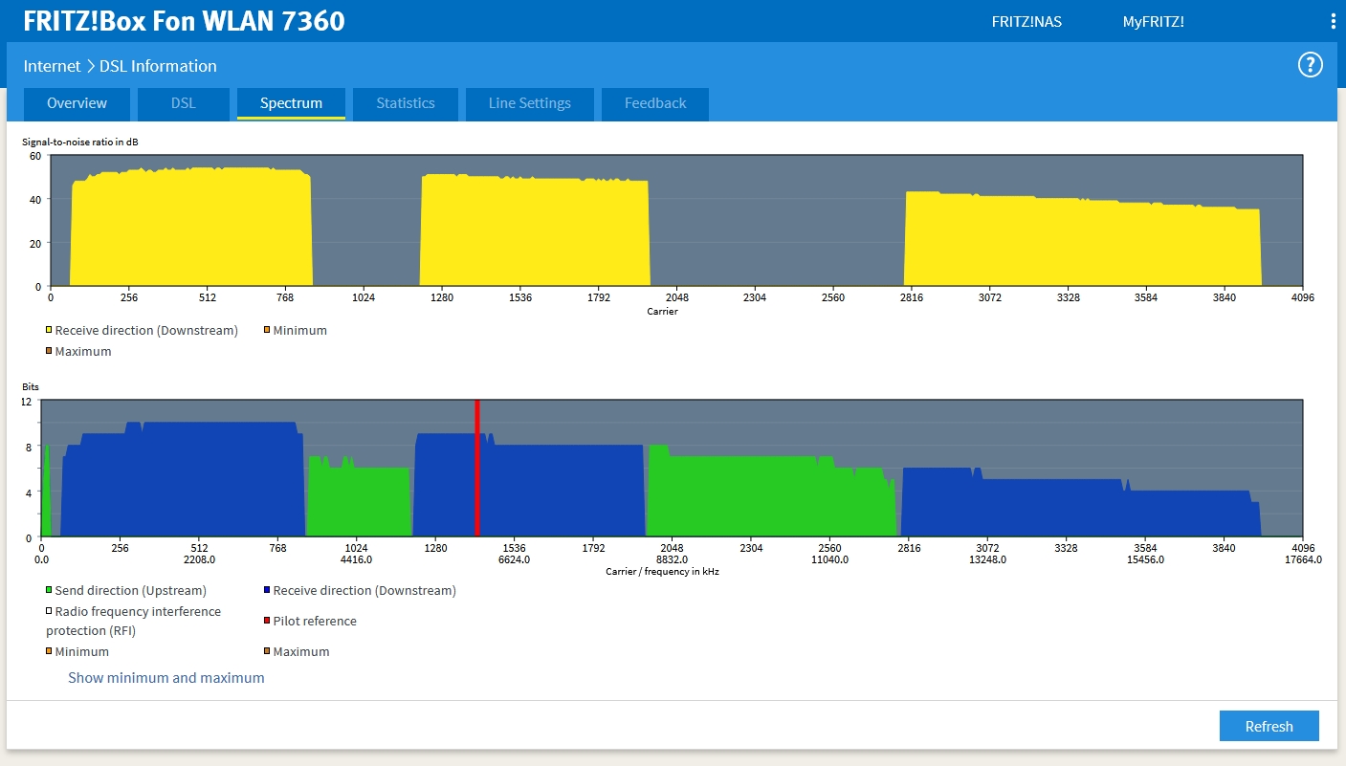Open the DSL tab
Screen dimensions: 1346x766
183,103
